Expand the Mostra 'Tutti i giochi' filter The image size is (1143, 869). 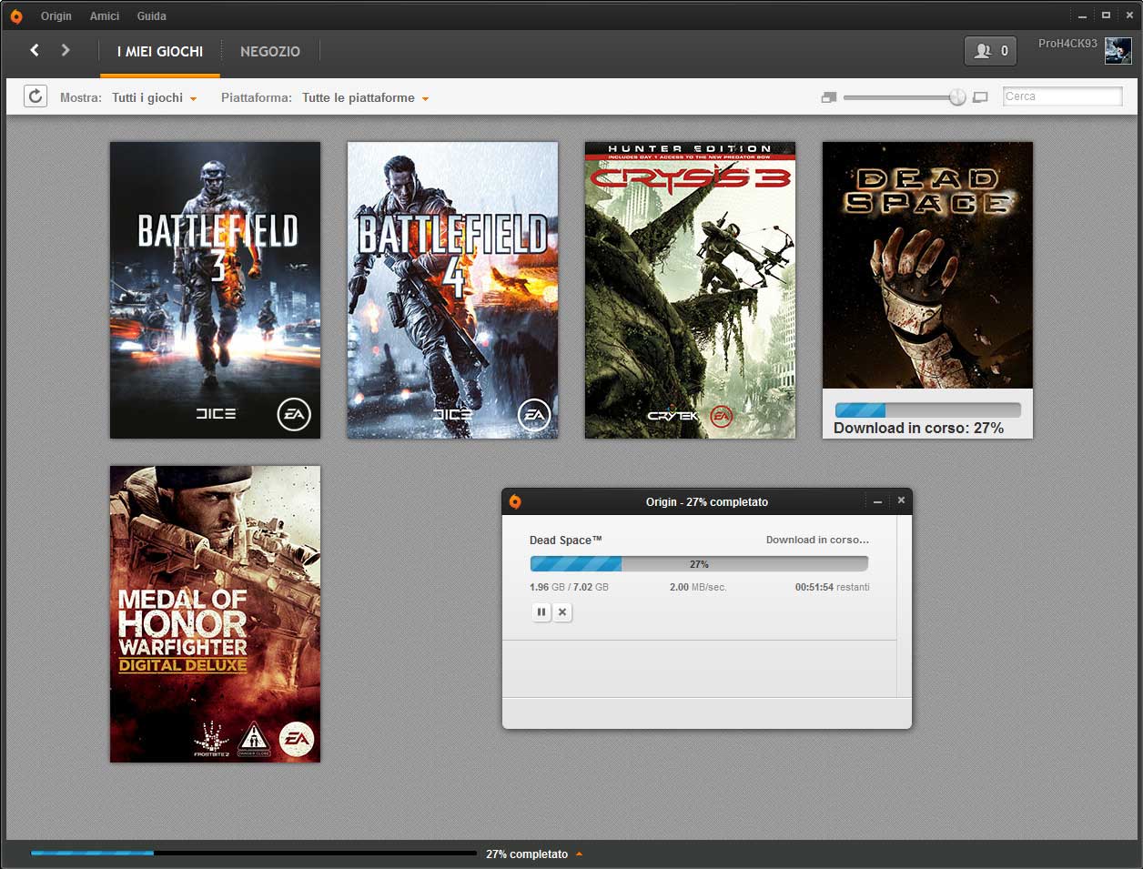[x=155, y=97]
